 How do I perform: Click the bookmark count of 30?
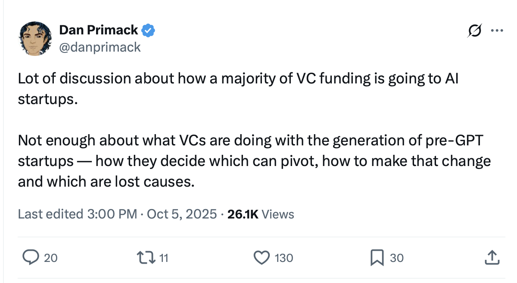(397, 258)
